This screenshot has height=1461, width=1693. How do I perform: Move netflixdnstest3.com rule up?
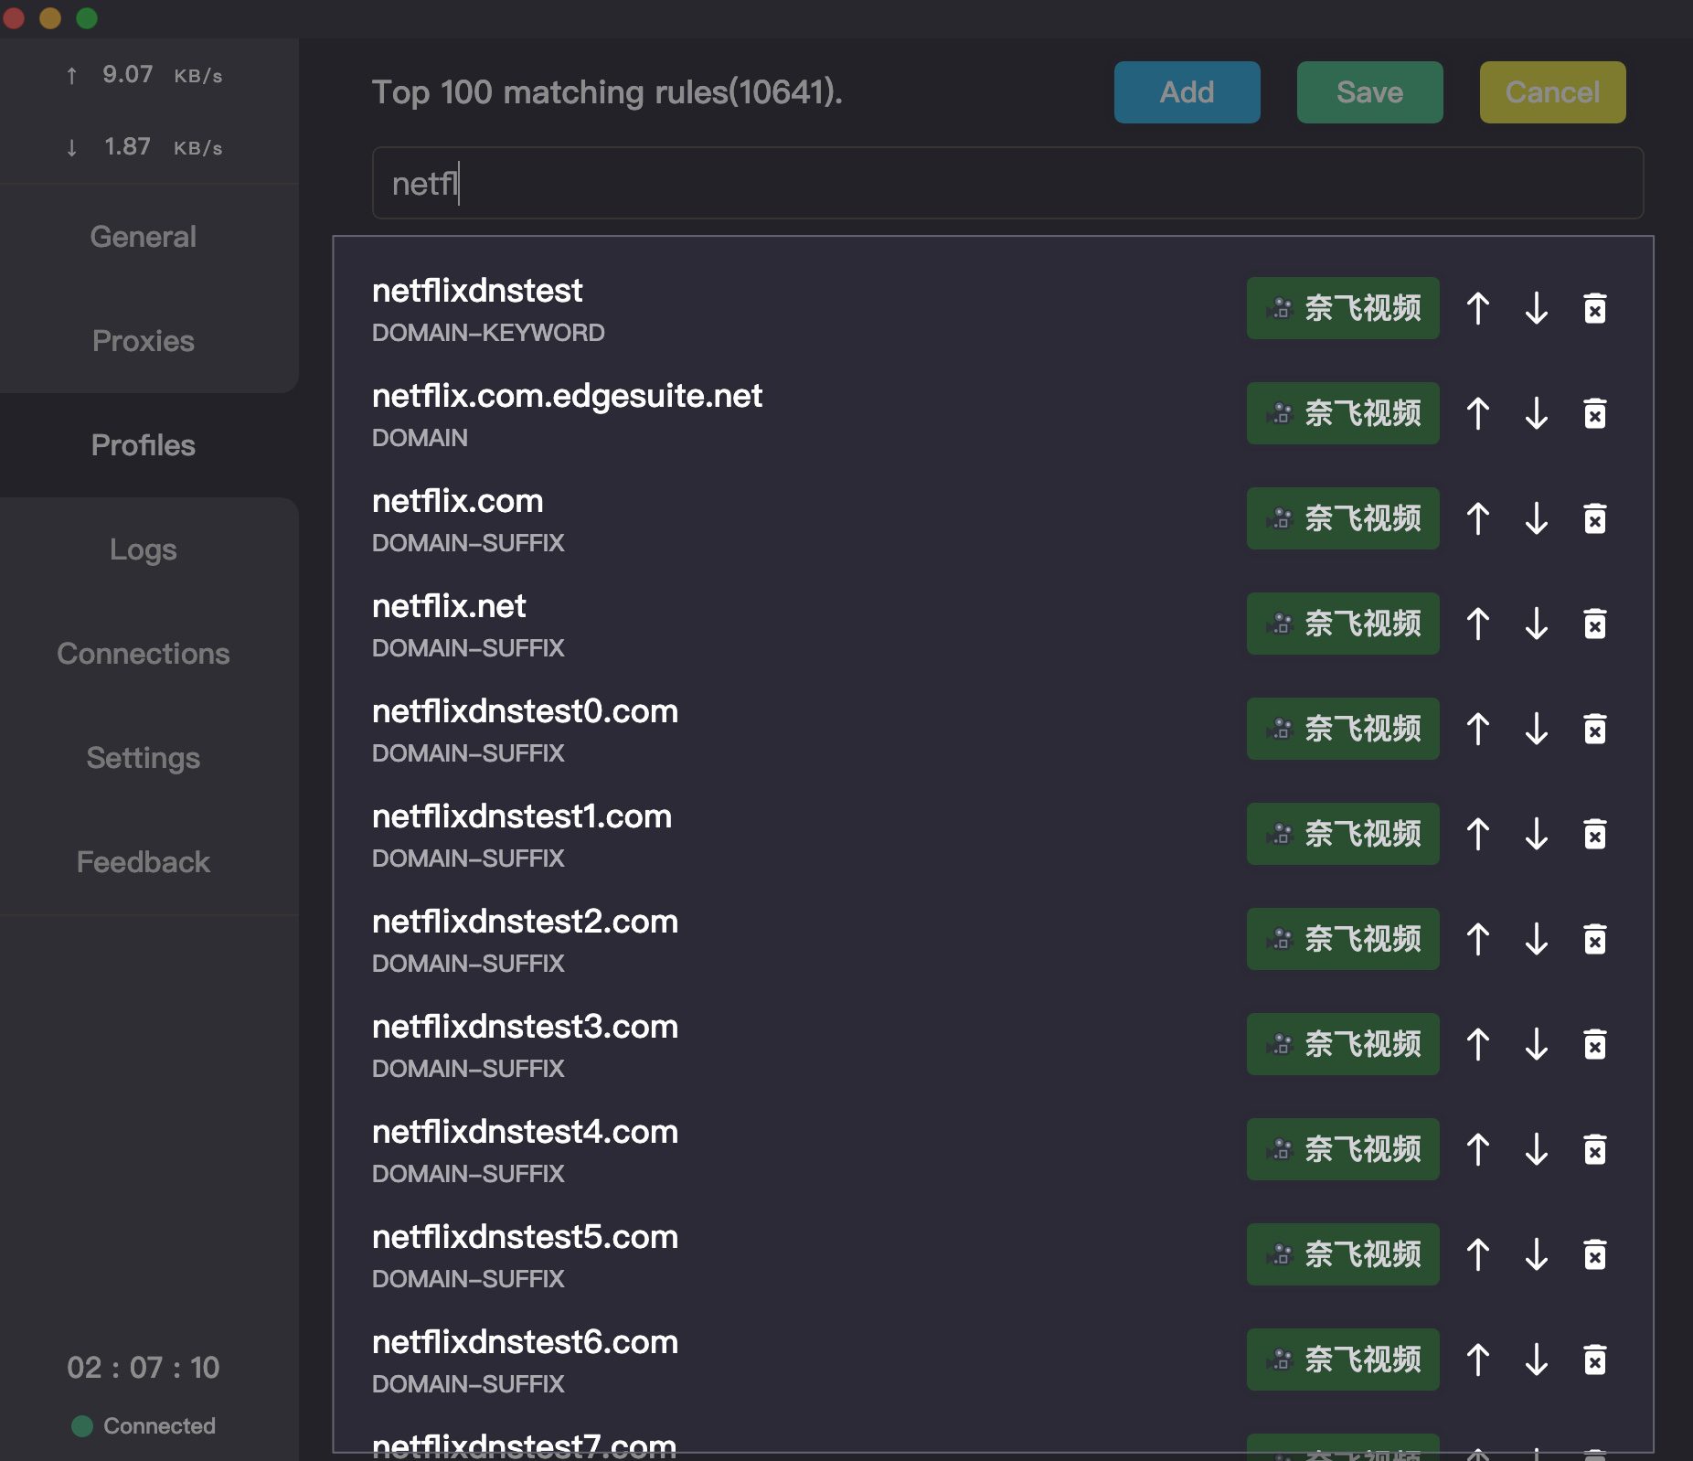[1478, 1045]
